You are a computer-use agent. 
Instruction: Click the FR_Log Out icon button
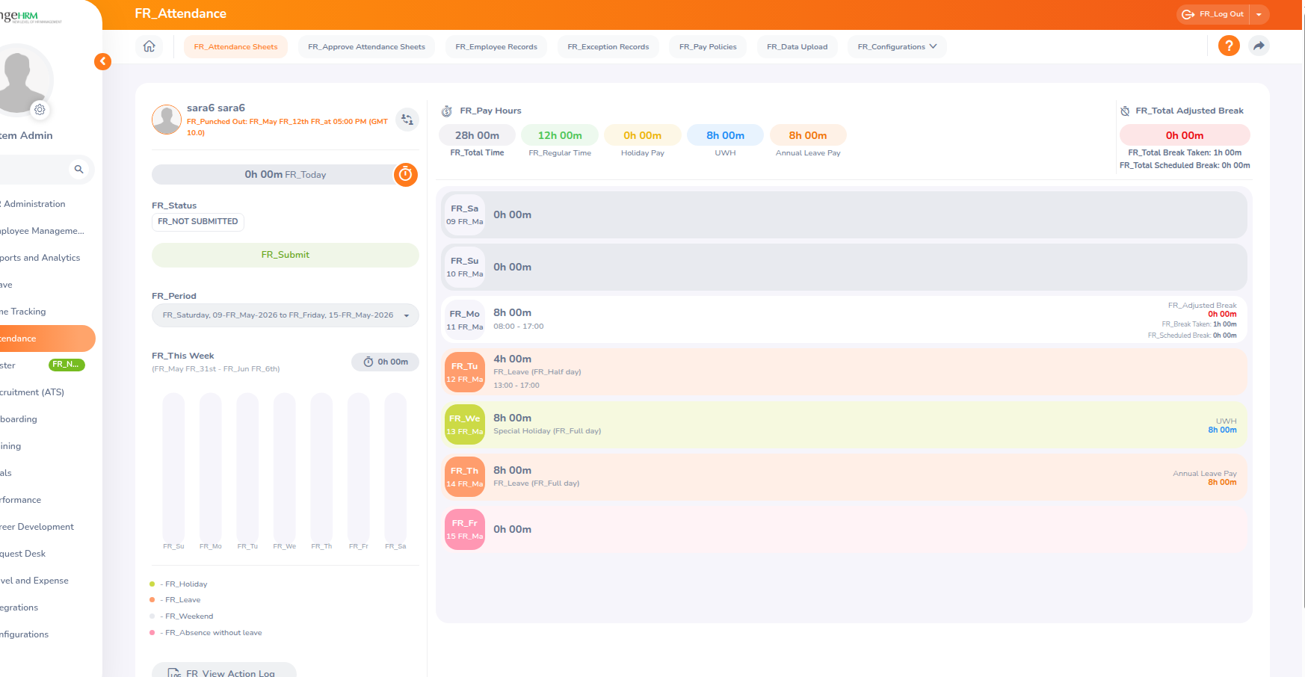click(x=1214, y=14)
